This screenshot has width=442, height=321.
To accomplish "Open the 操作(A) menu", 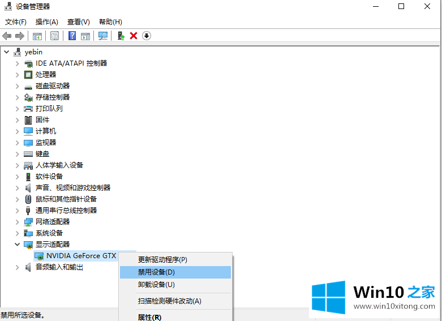I will 47,22.
